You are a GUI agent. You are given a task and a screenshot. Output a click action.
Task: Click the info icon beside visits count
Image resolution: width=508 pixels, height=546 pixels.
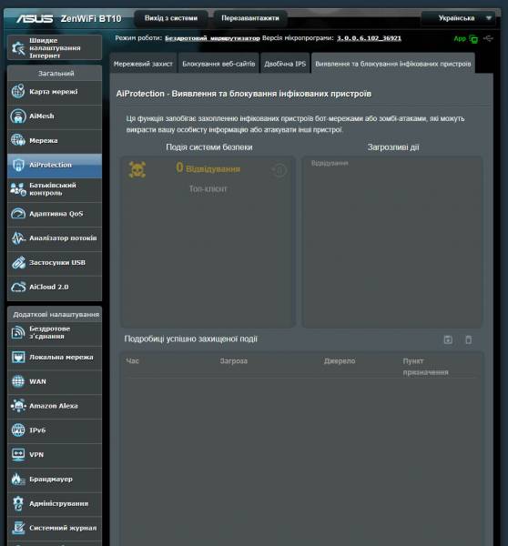[279, 170]
